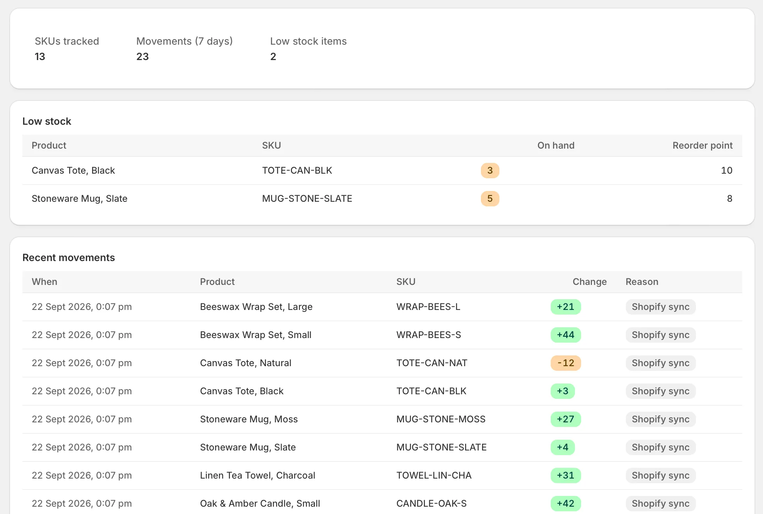
Task: Click the +3 change badge
Action: (x=563, y=391)
